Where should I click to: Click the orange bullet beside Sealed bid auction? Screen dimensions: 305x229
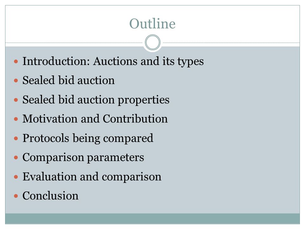point(16,80)
